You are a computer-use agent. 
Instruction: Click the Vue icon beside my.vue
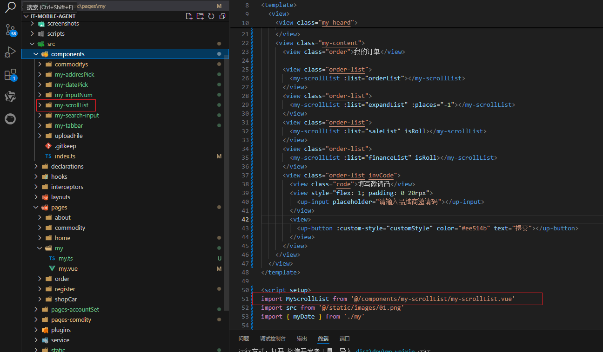(52, 269)
